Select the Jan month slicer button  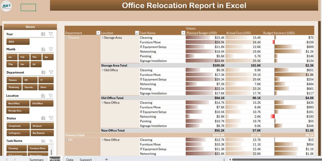pos(12,57)
